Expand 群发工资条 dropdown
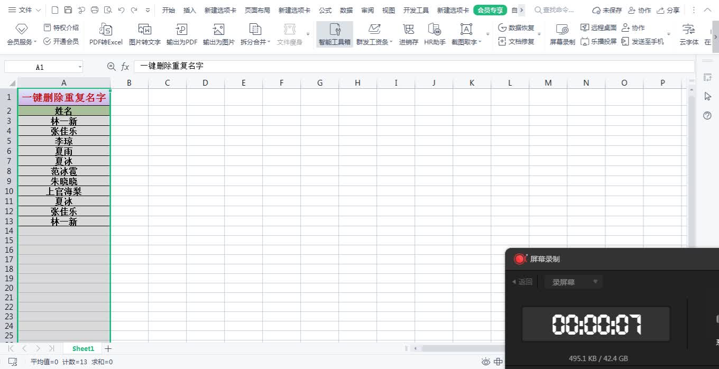This screenshot has width=719, height=369. pyautogui.click(x=391, y=42)
